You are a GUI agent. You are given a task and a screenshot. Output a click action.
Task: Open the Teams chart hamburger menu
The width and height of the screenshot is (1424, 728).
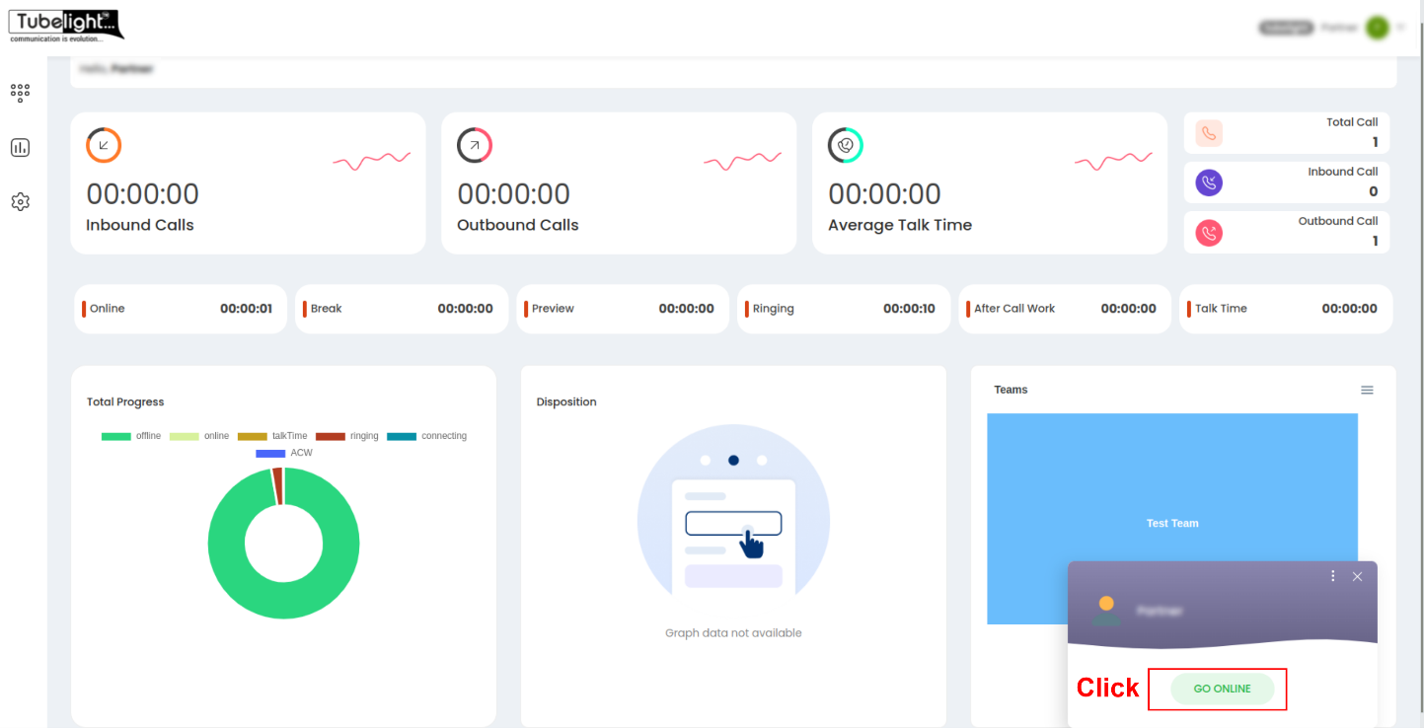(1367, 391)
